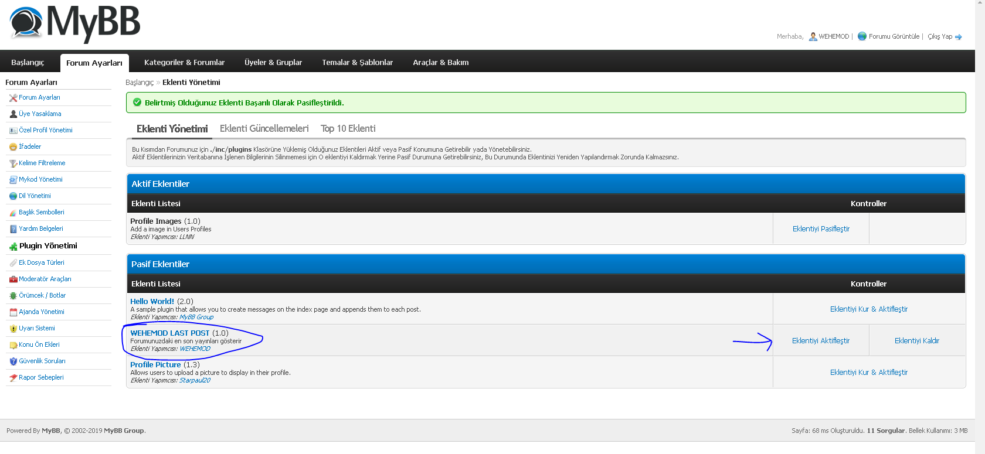Switch to the Top 10 Eklenti tab

(348, 128)
